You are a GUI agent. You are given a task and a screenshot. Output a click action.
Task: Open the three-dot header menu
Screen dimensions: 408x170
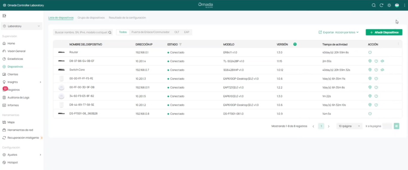pyautogui.click(x=405, y=5)
